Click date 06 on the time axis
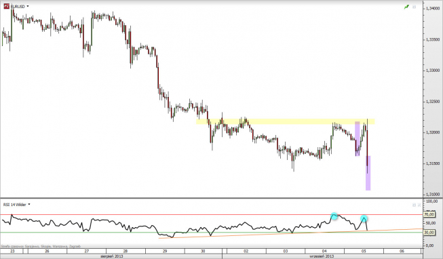Viewport: 443px width, 259px height. pyautogui.click(x=402, y=251)
